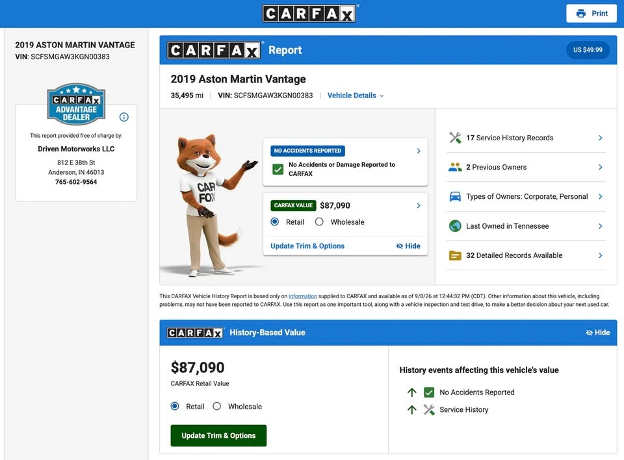Screen dimensions: 624x460
Task: Open chevron for Last Owned in Tennessee
Action: point(601,226)
